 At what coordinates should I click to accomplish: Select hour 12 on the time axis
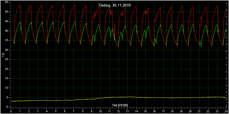(119, 111)
